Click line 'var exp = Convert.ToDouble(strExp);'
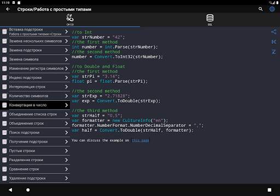Screen dimensions: 280x196 (116, 101)
